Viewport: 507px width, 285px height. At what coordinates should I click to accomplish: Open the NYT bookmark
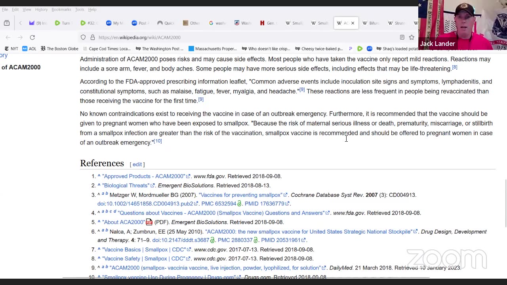click(11, 49)
